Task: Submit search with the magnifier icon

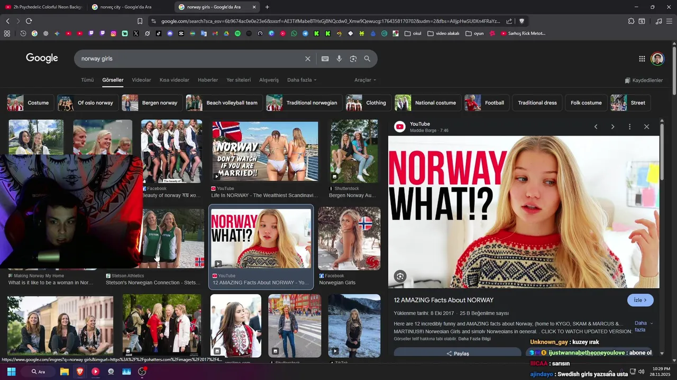Action: coord(367,59)
